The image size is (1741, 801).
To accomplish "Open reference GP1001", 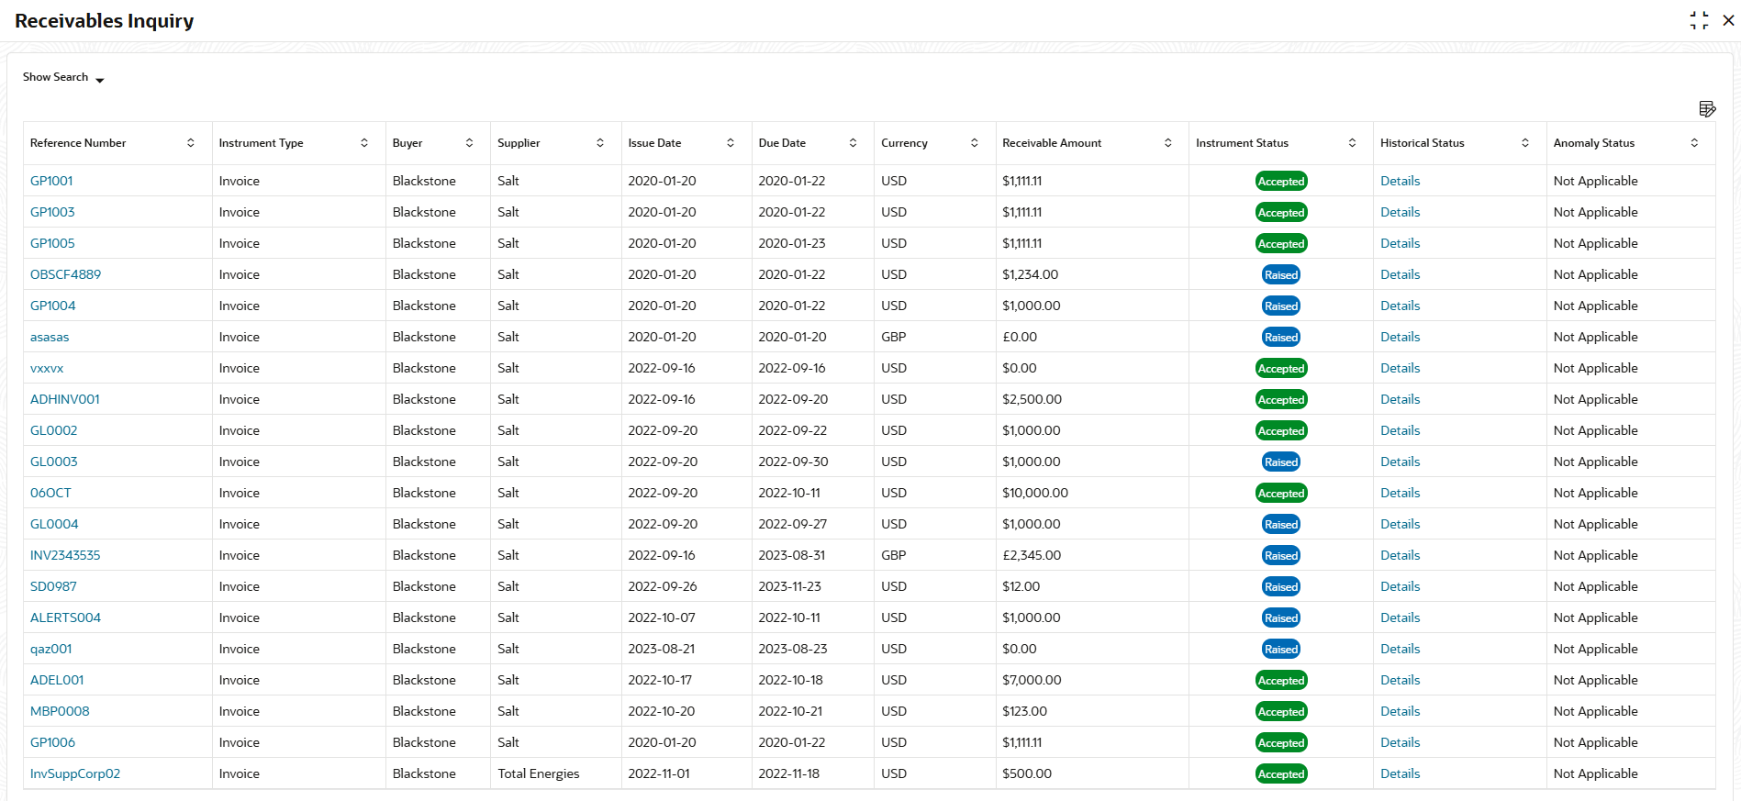I will pos(51,181).
